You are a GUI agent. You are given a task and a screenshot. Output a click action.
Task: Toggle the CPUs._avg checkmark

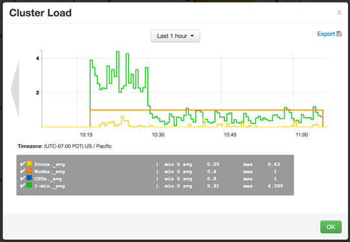[23, 178]
